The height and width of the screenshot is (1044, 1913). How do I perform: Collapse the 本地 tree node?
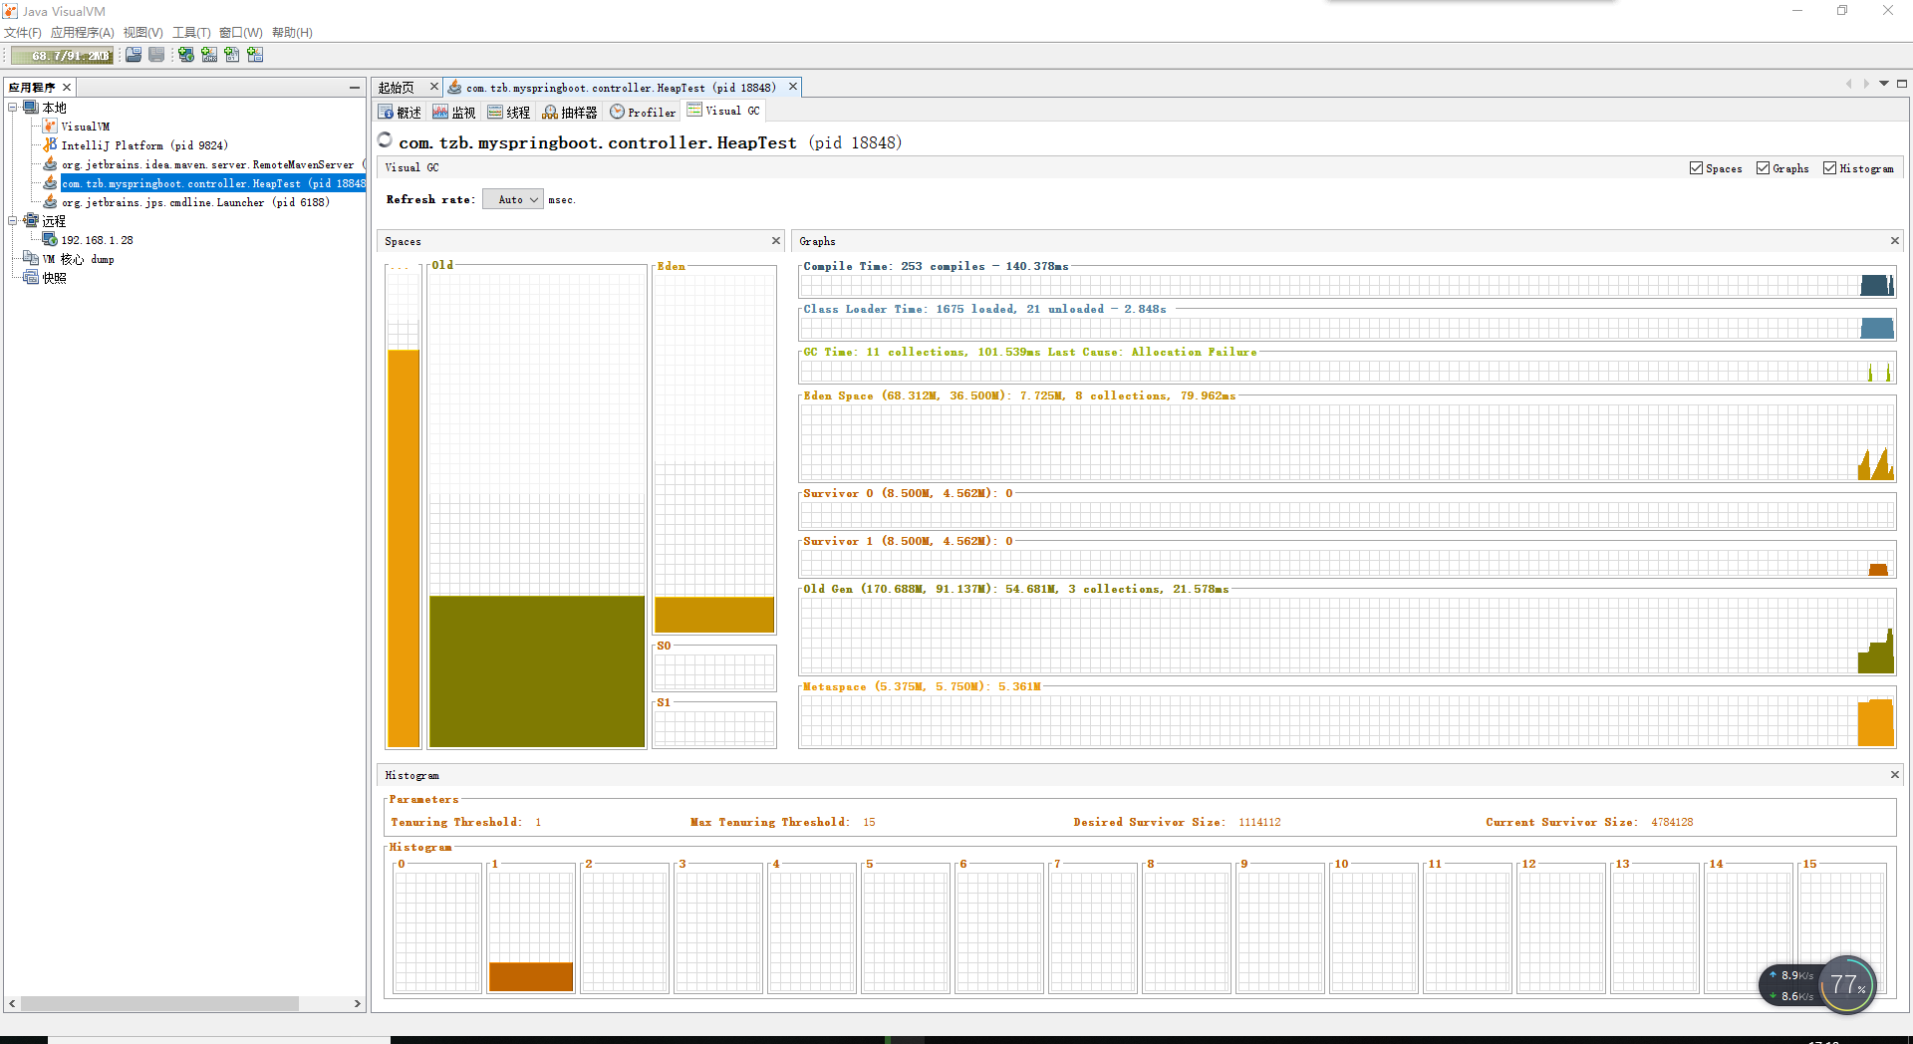click(x=13, y=108)
